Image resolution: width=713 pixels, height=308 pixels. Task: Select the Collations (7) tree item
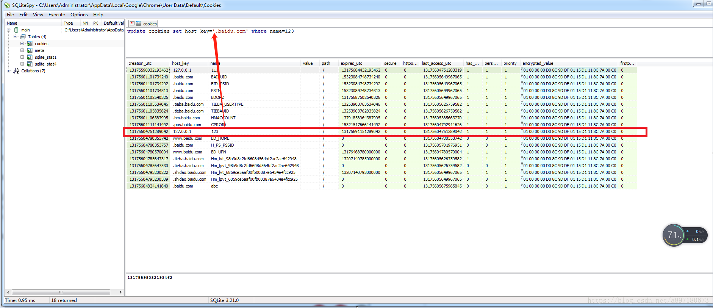33,71
